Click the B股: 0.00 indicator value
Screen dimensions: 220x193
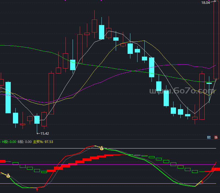click(x=25, y=142)
